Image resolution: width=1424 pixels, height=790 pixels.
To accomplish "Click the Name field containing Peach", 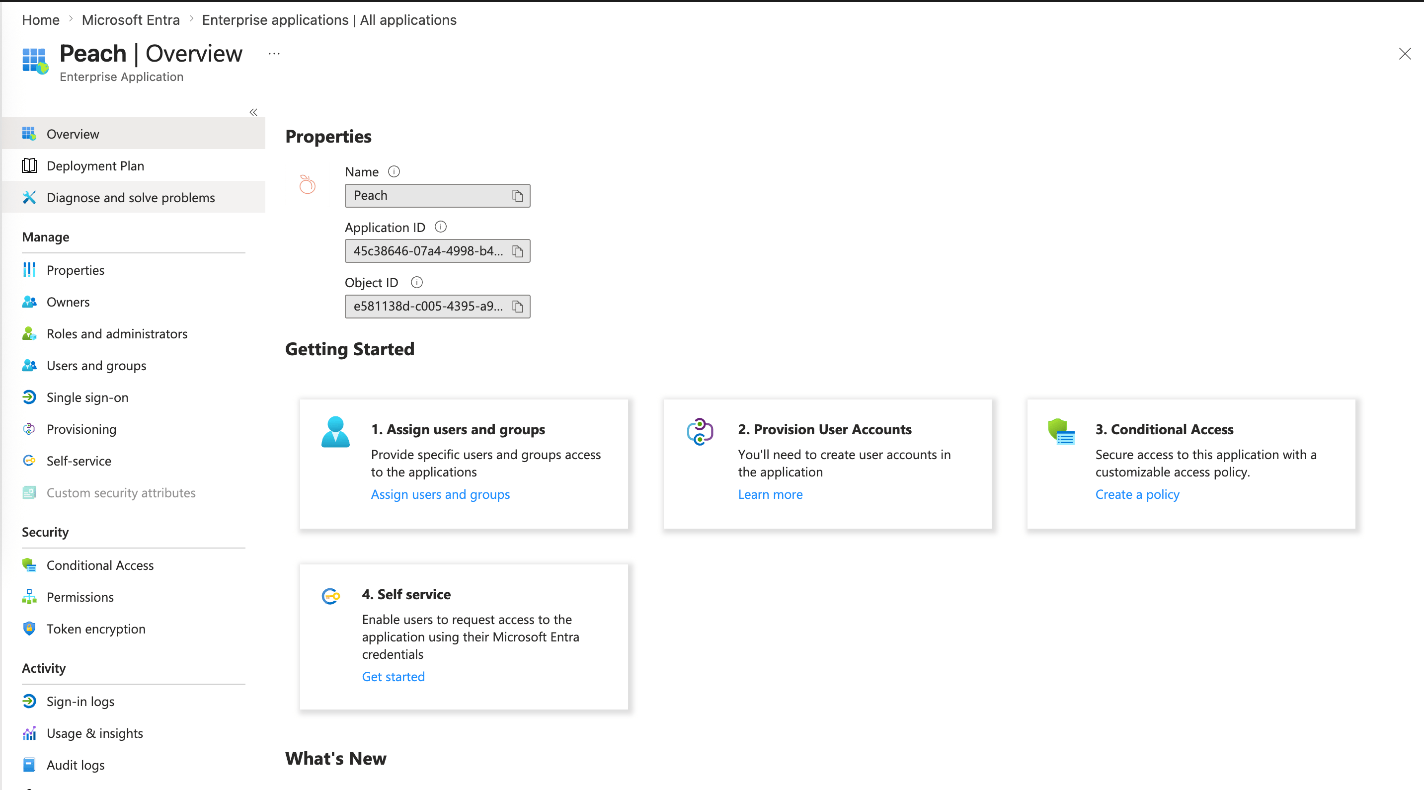I will click(437, 196).
